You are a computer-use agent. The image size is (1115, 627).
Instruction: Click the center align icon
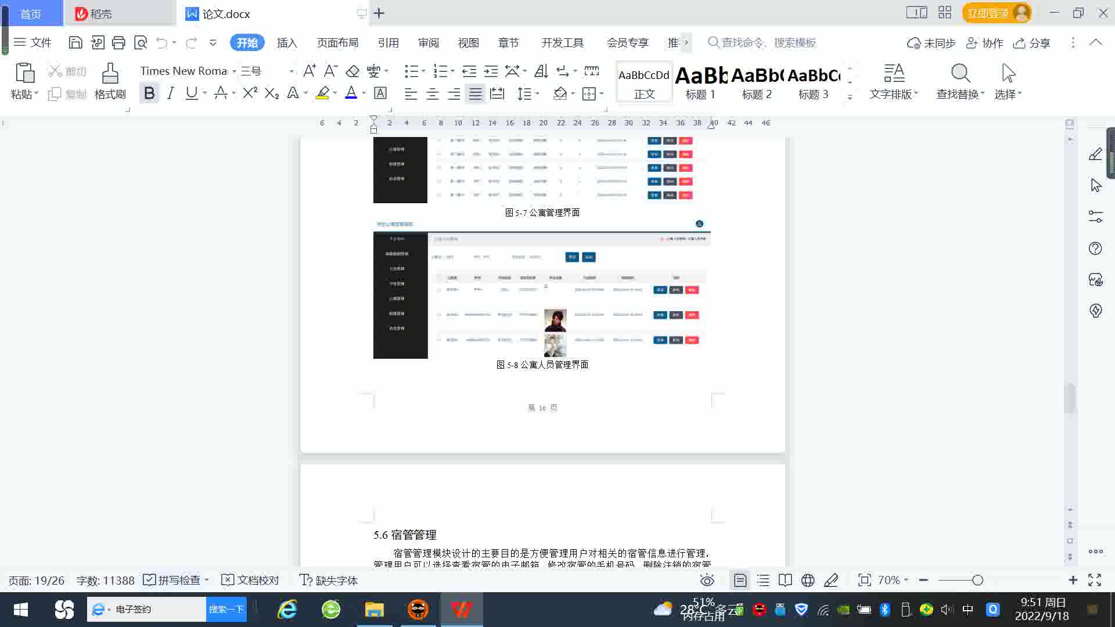click(x=433, y=94)
